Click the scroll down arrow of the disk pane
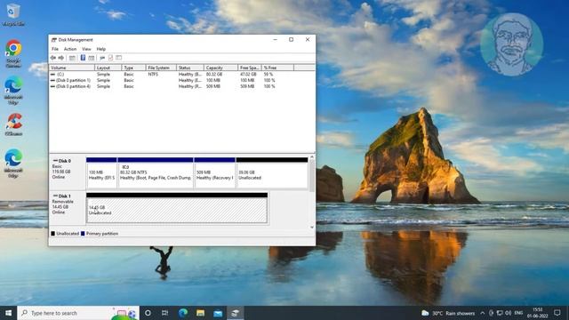The width and height of the screenshot is (569, 320). point(312,228)
